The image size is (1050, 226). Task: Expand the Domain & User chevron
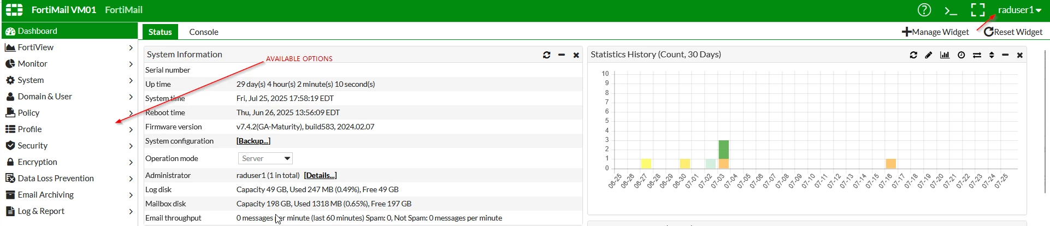click(131, 97)
